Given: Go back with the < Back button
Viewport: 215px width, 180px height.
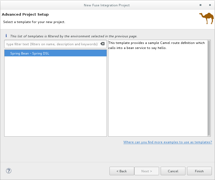Looking at the screenshot, I should click(x=122, y=171).
